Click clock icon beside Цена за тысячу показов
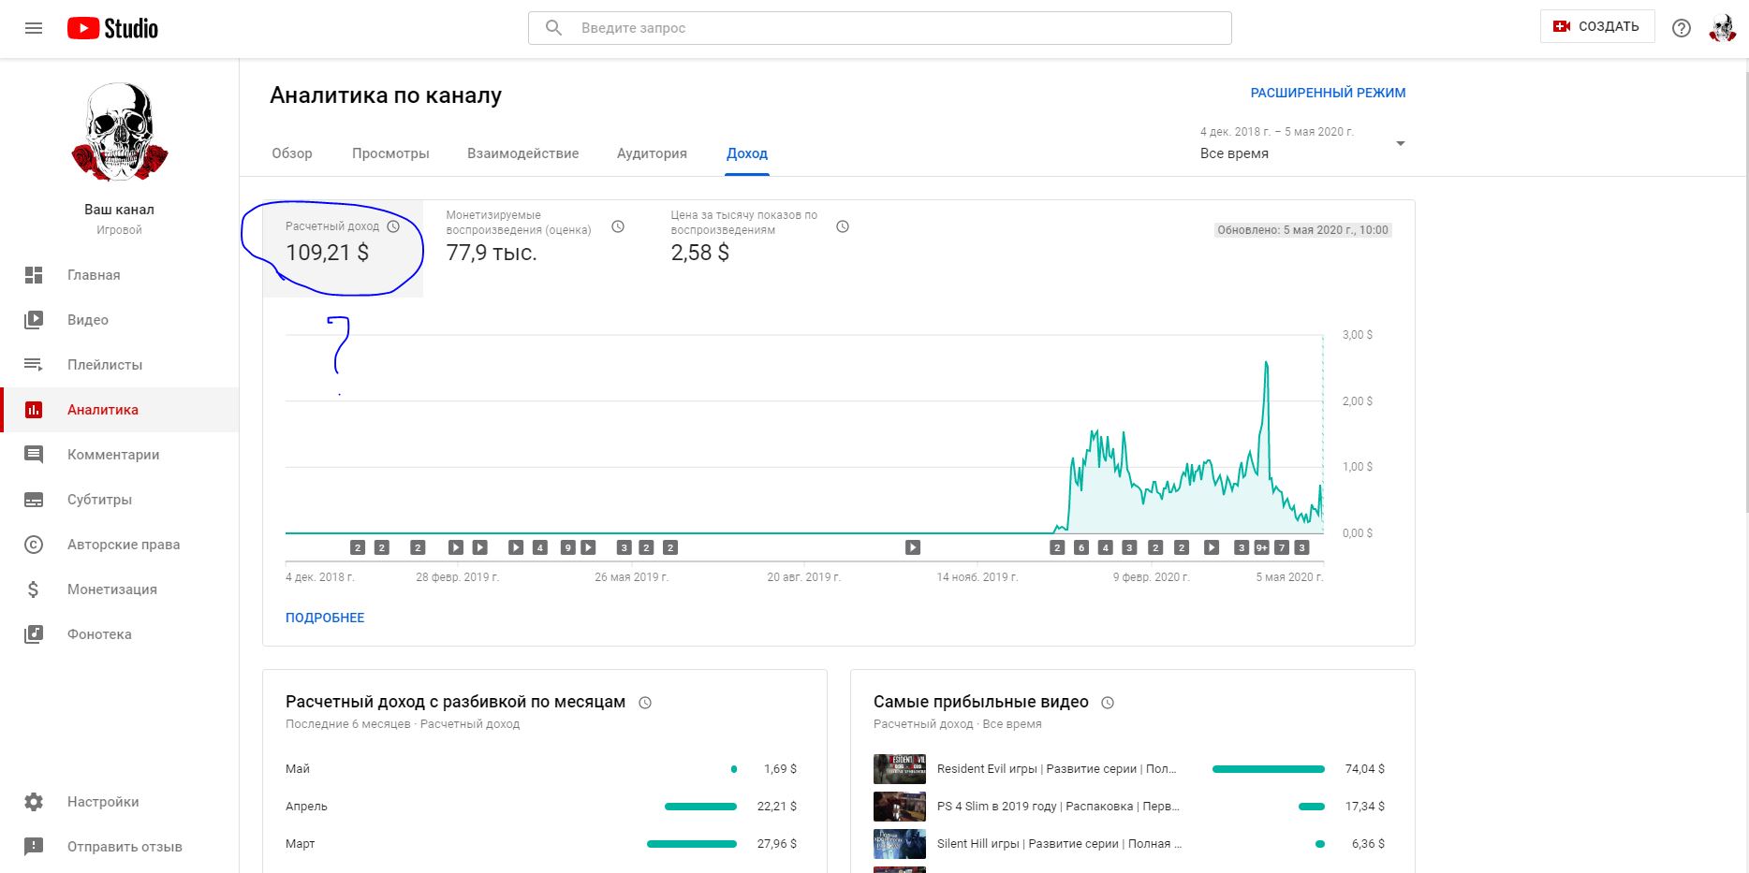1749x873 pixels. point(843,226)
